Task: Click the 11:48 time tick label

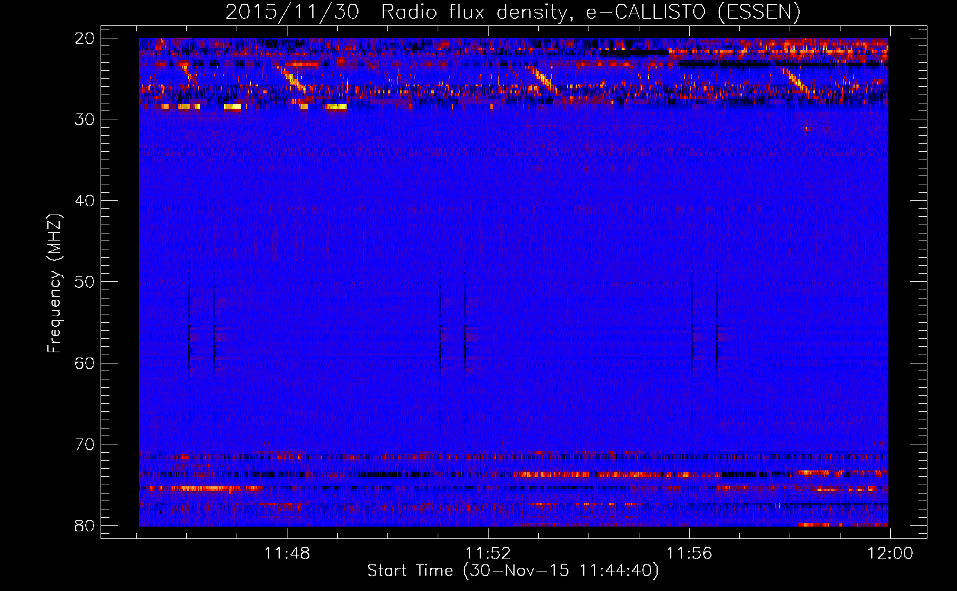Action: [287, 554]
